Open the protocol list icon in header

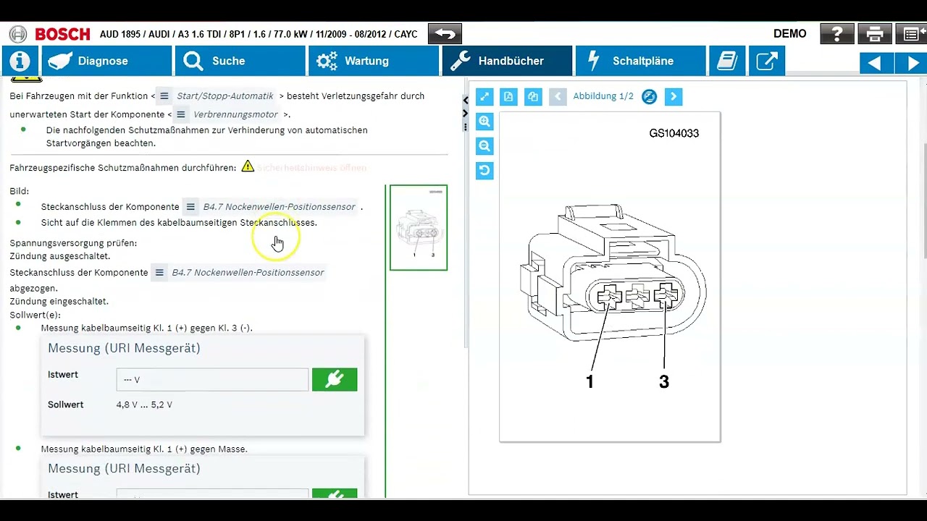click(x=911, y=34)
